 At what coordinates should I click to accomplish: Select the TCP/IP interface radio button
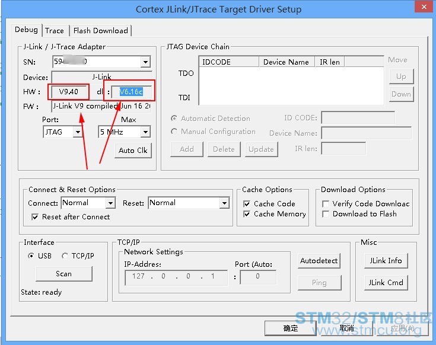point(65,256)
